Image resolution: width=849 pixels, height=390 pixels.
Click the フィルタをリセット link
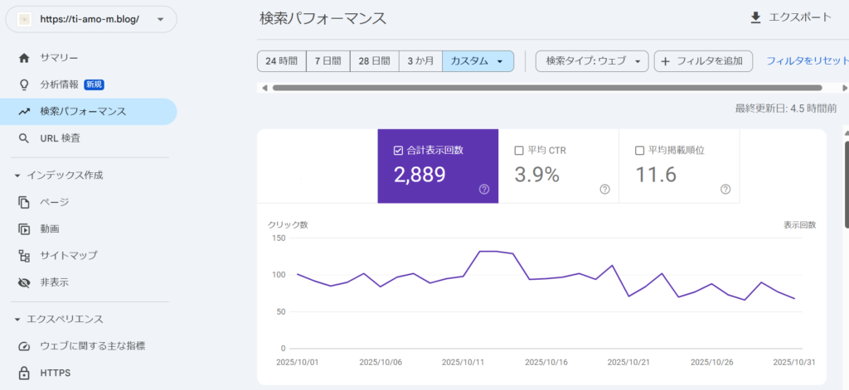807,61
